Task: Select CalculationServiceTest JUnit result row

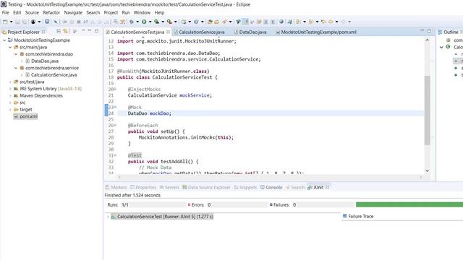Action: [162, 217]
